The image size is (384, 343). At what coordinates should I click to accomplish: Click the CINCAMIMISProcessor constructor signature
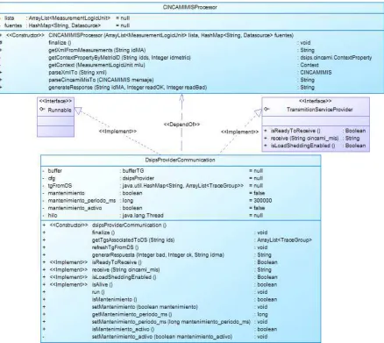[171, 35]
